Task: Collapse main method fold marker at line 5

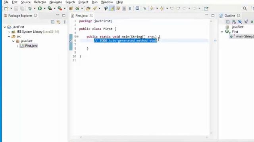Action: pyautogui.click(x=77, y=37)
